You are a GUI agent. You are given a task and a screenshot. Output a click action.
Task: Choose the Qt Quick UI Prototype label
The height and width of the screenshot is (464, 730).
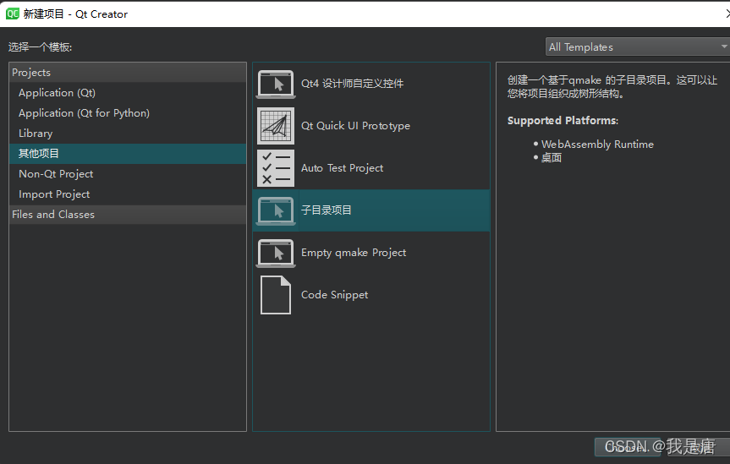(355, 126)
